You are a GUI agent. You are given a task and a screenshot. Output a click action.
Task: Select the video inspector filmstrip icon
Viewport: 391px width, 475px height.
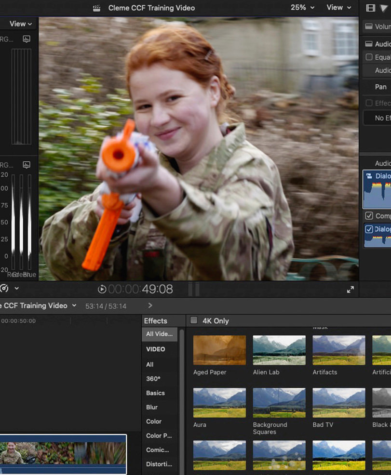click(x=370, y=8)
